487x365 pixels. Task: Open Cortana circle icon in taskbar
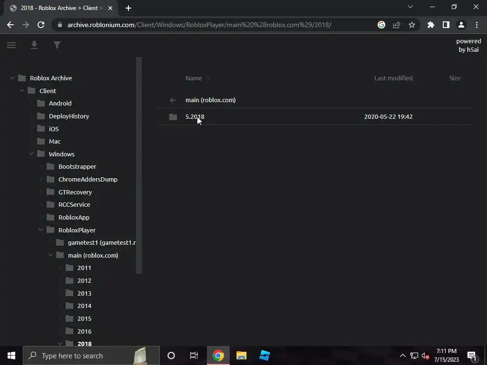pyautogui.click(x=171, y=355)
